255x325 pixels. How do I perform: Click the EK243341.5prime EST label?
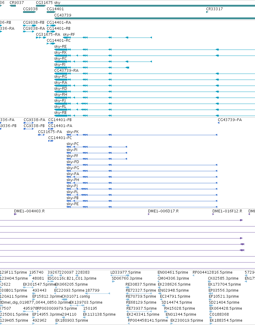pyautogui.click(x=143, y=314)
